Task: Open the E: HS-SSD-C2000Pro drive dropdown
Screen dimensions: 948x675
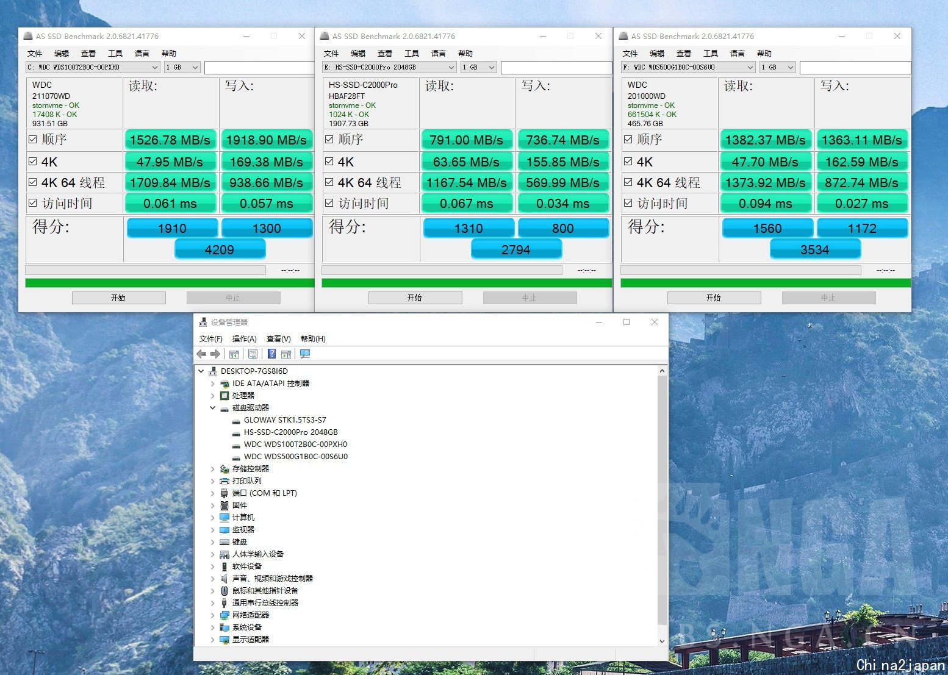Action: tap(389, 67)
